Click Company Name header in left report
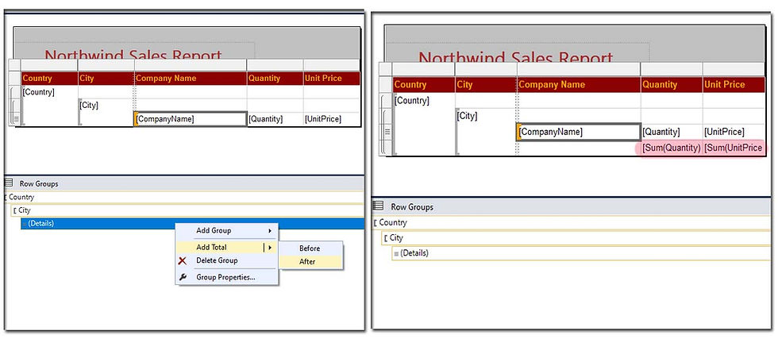The width and height of the screenshot is (778, 339). [x=191, y=79]
